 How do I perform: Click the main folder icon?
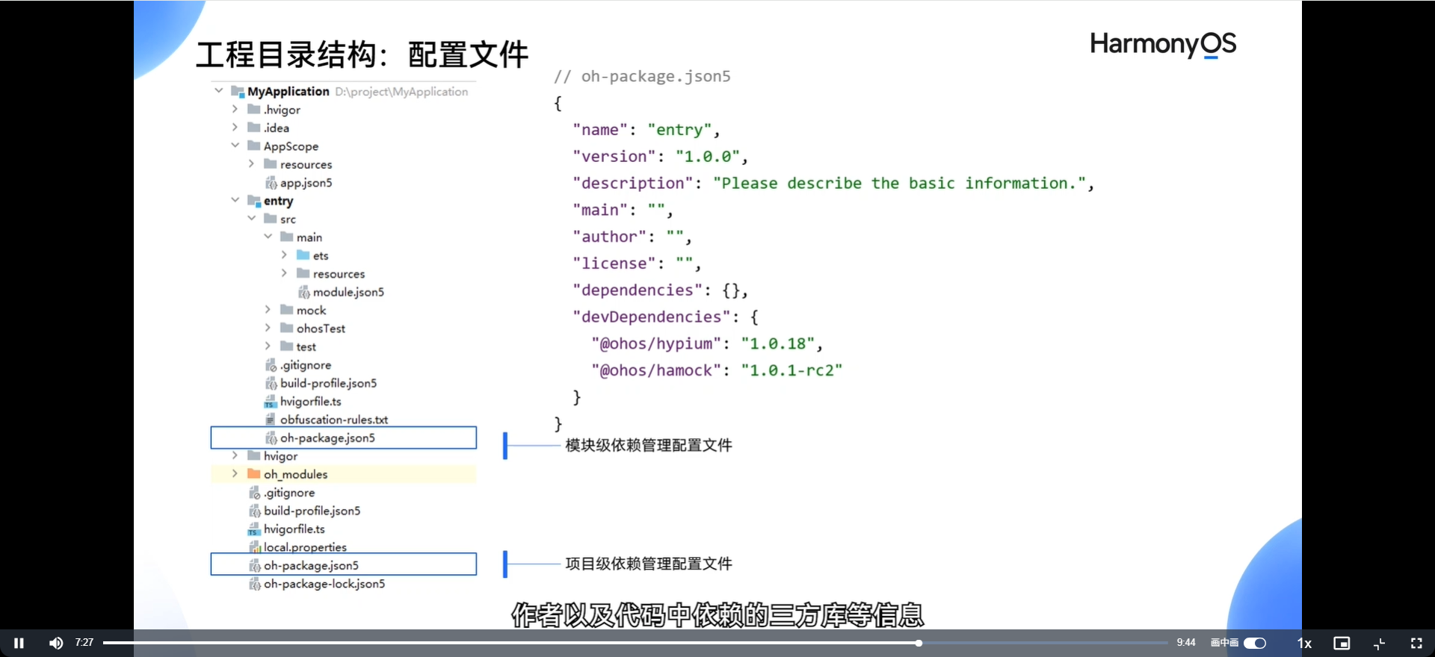point(287,237)
